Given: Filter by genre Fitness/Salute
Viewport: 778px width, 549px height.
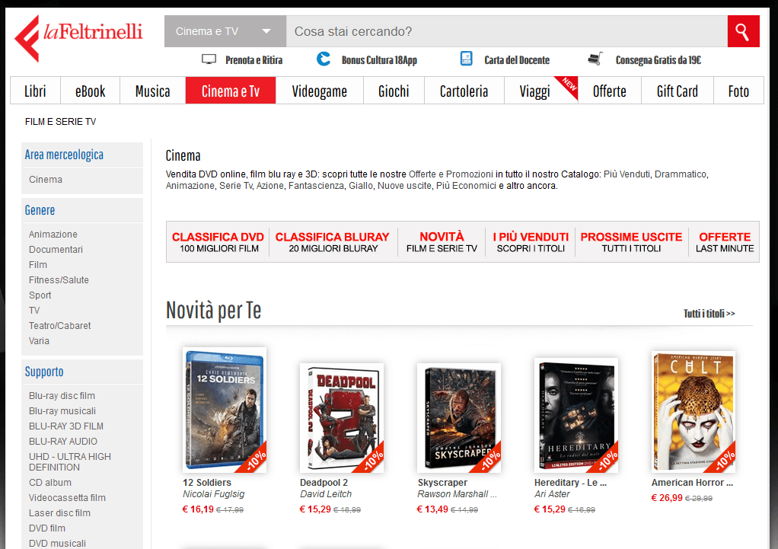Looking at the screenshot, I should coord(59,280).
